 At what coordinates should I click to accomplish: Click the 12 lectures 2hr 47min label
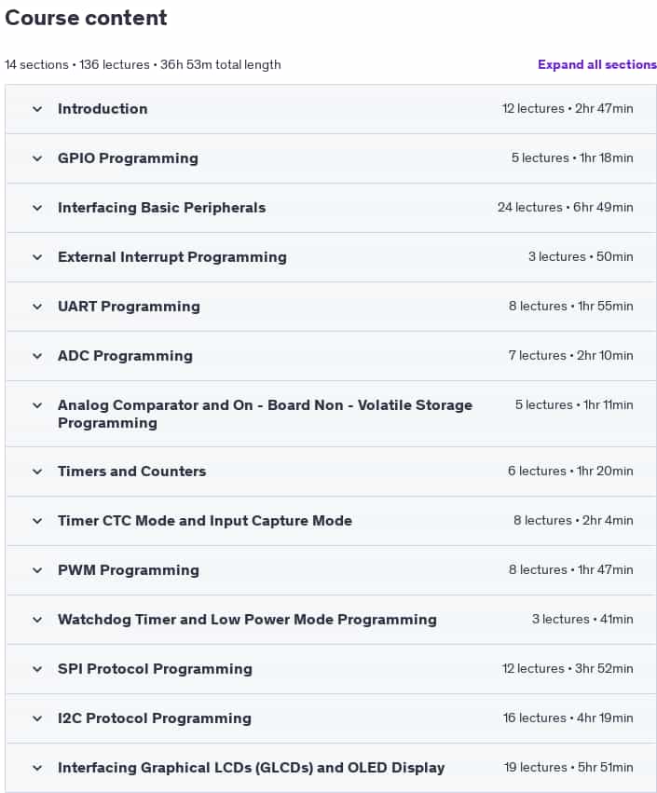(568, 109)
